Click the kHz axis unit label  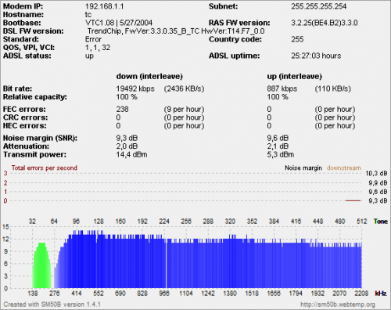tap(381, 294)
